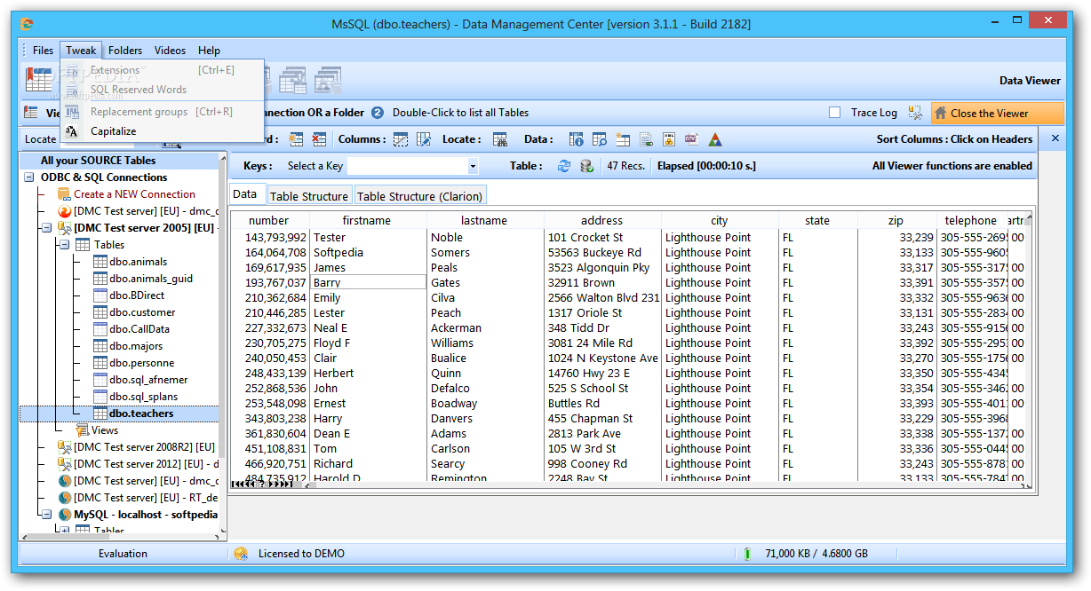Click the Views folder icon in tree
This screenshot has height=591, width=1091.
(83, 430)
